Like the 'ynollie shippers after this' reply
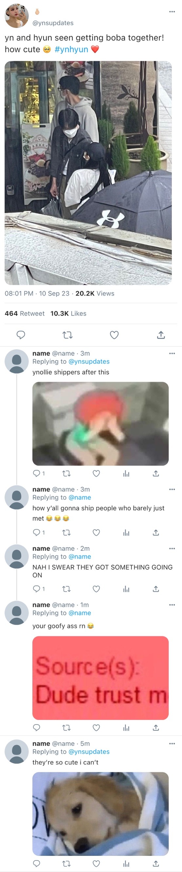This screenshot has height=872, width=182. pyautogui.click(x=96, y=473)
